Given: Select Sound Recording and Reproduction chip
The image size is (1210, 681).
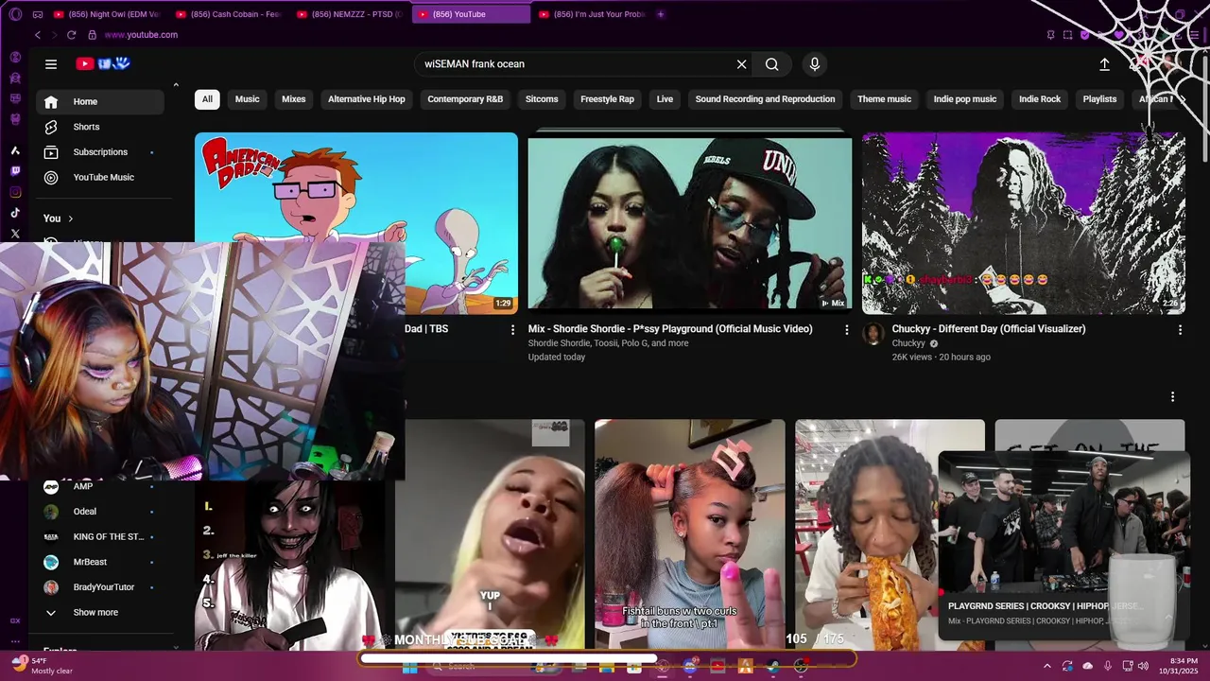Looking at the screenshot, I should coord(766,99).
